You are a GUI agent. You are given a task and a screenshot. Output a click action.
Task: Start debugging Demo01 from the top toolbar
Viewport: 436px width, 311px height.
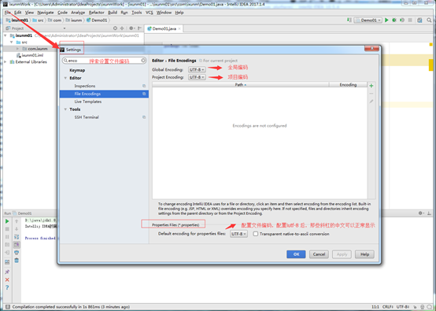click(x=394, y=20)
